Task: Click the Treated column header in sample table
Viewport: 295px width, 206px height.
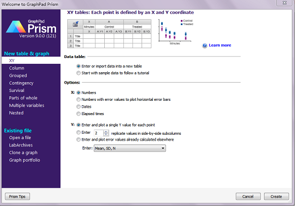Action: click(x=137, y=27)
